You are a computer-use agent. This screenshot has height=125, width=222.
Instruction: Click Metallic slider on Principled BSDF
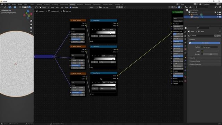coord(178,39)
